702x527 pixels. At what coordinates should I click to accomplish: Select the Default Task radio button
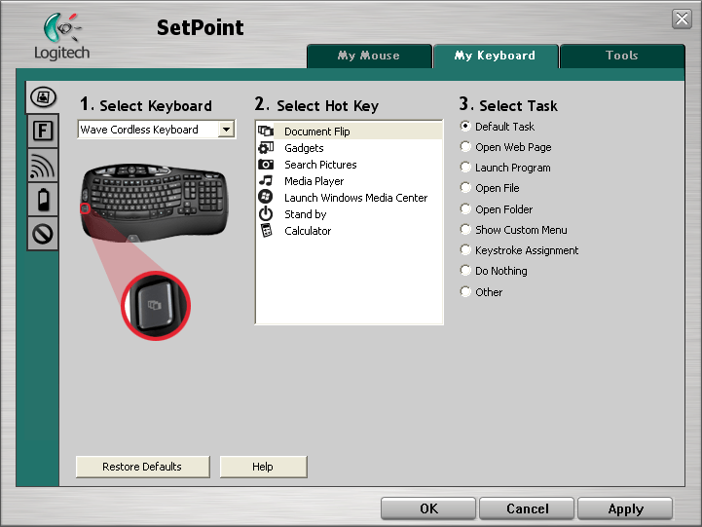465,127
